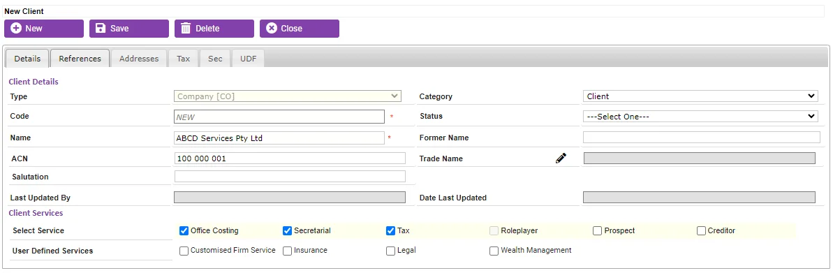
Task: Open the Category dropdown
Action: point(700,96)
